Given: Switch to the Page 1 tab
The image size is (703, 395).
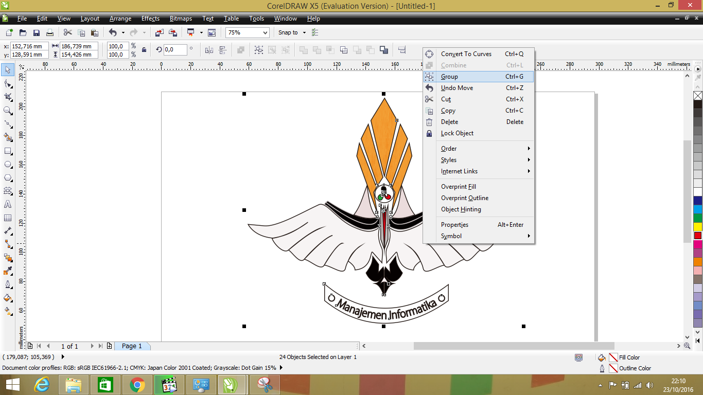Looking at the screenshot, I should point(132,346).
